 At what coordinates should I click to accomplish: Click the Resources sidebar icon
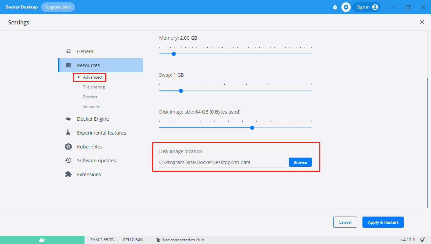pyautogui.click(x=69, y=65)
